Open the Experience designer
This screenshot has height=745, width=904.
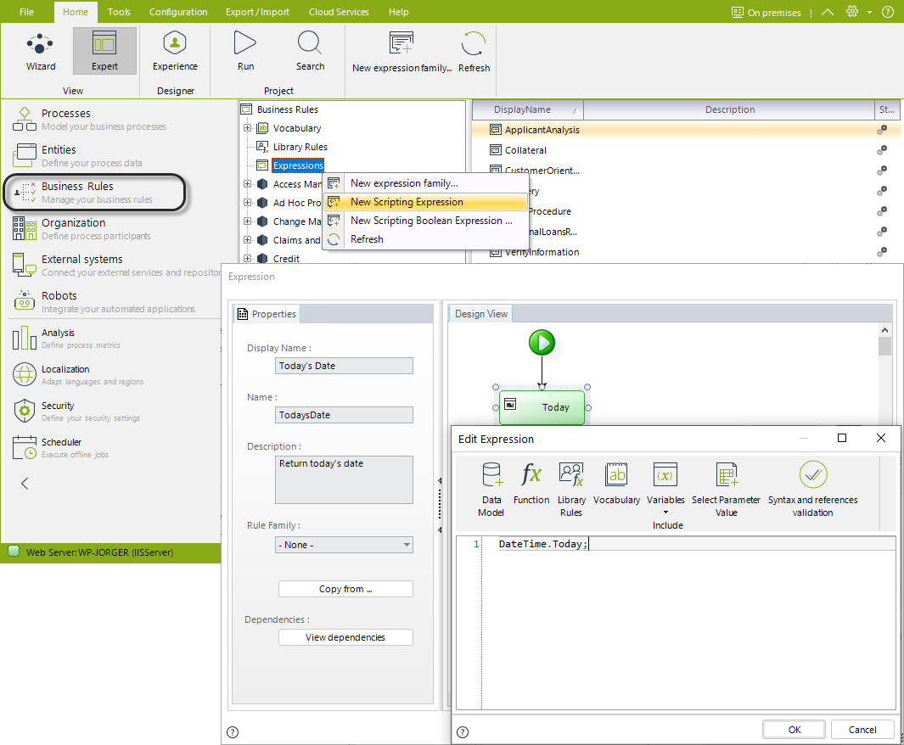(175, 51)
